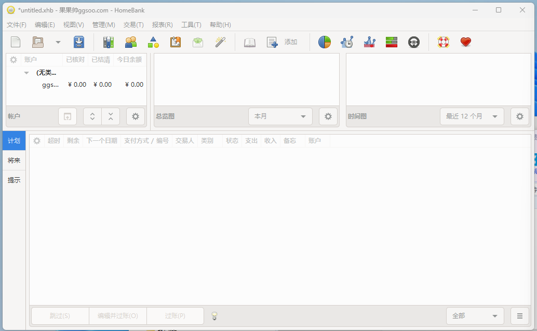Open the Manage Payees icon

(130, 42)
